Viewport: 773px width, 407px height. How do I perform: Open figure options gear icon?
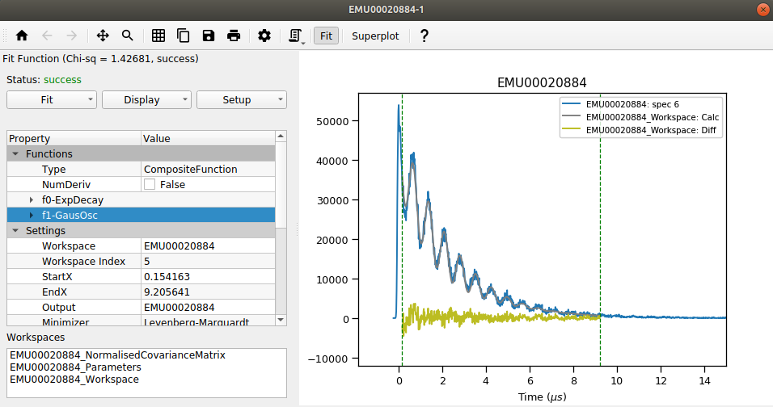coord(264,36)
